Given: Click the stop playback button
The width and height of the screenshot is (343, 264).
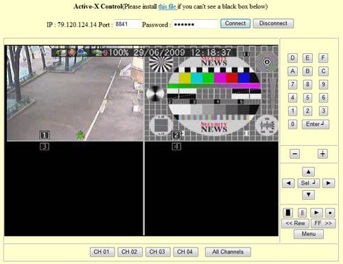Looking at the screenshot, I should 288,213.
